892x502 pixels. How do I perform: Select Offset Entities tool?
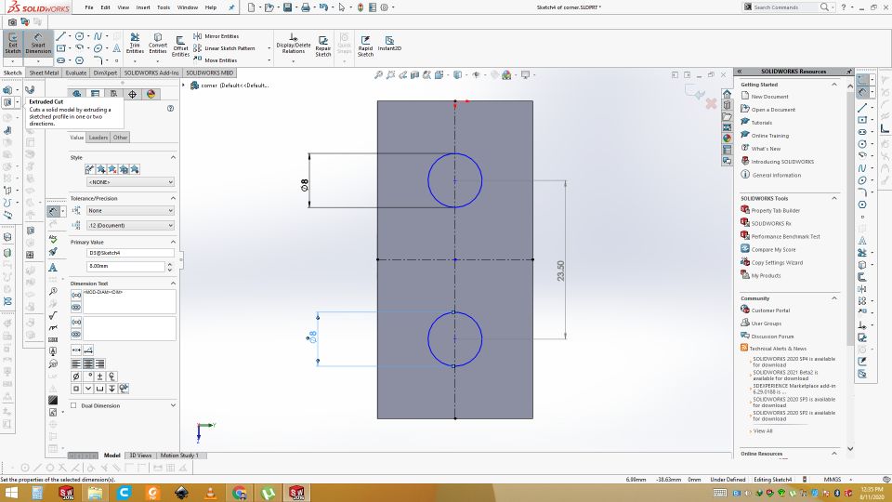[180, 46]
